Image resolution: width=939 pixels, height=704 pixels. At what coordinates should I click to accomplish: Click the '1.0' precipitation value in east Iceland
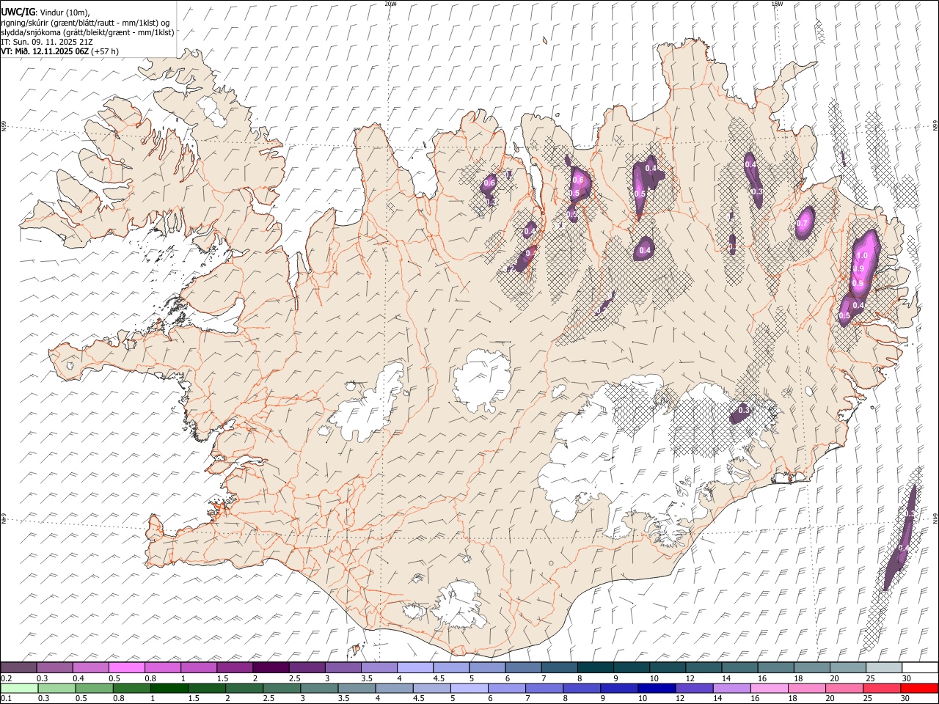coord(863,255)
